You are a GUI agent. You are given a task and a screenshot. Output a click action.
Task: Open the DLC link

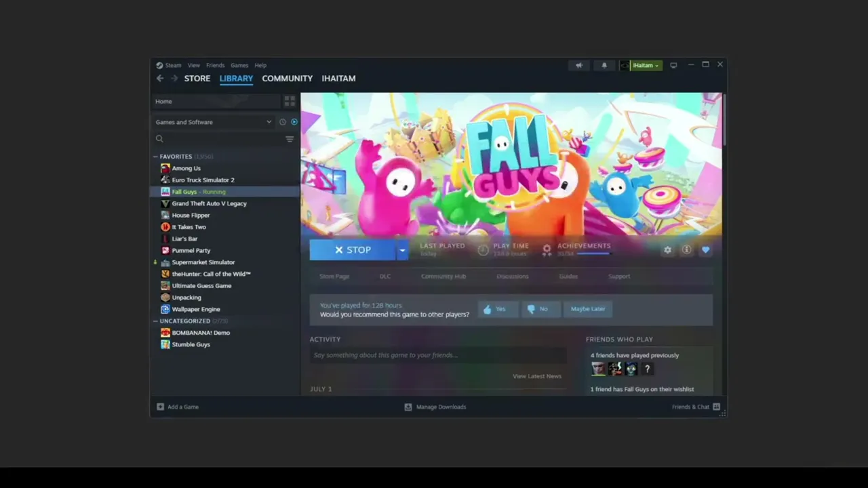385,277
